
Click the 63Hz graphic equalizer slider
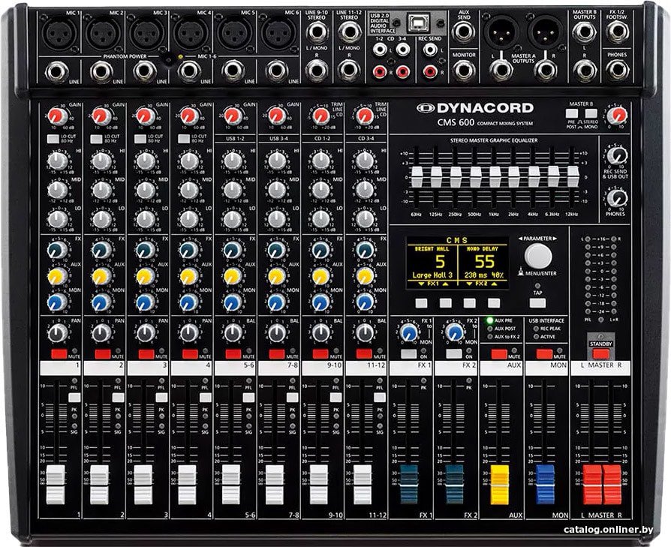pos(417,176)
